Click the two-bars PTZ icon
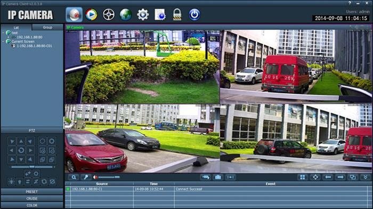 point(28,182)
